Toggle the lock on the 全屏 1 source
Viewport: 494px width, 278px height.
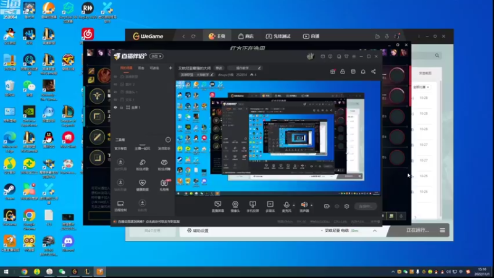[121, 107]
